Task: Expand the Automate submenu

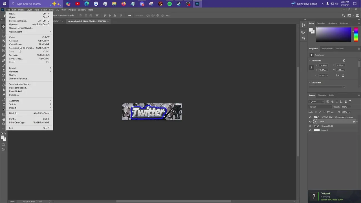Action: pyautogui.click(x=30, y=101)
